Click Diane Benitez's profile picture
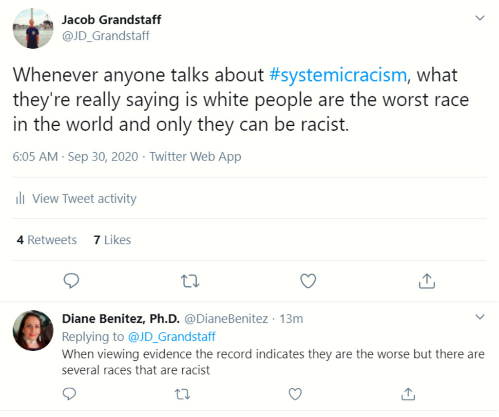This screenshot has width=499, height=417. [33, 330]
